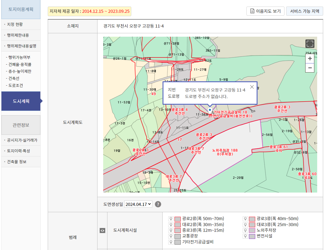The width and height of the screenshot is (324, 250).
Task: Click 서비스 가능 지역 button
Action: (305, 11)
